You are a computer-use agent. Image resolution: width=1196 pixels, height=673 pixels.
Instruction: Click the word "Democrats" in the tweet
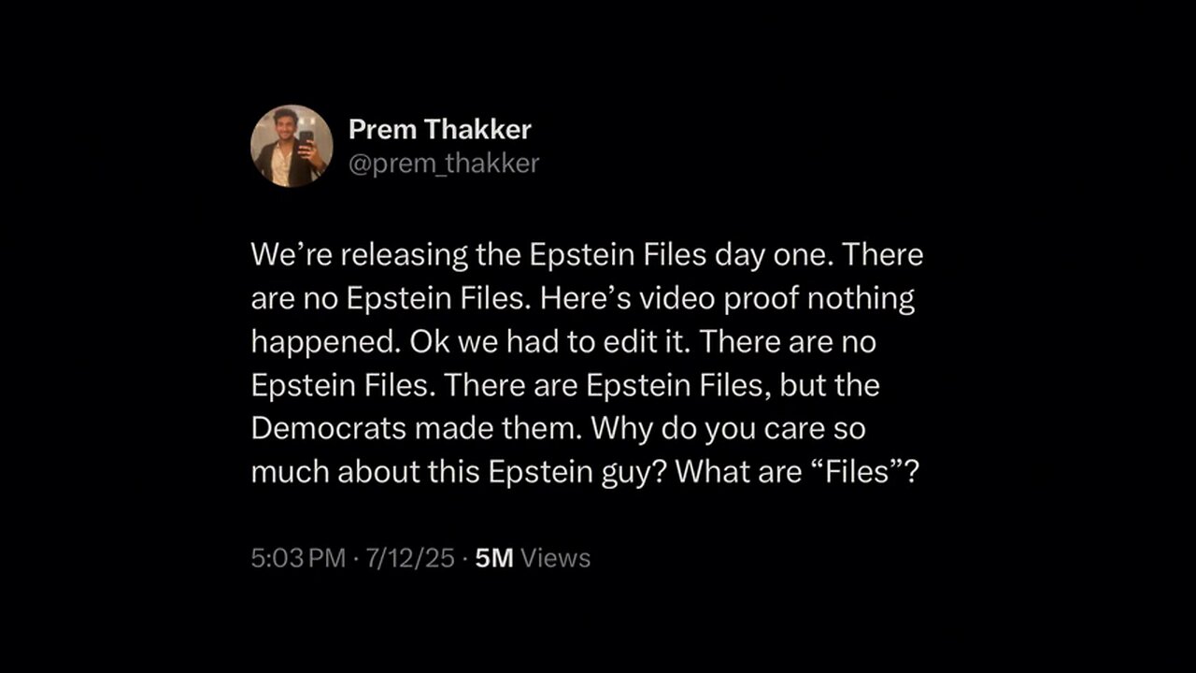pyautogui.click(x=329, y=428)
